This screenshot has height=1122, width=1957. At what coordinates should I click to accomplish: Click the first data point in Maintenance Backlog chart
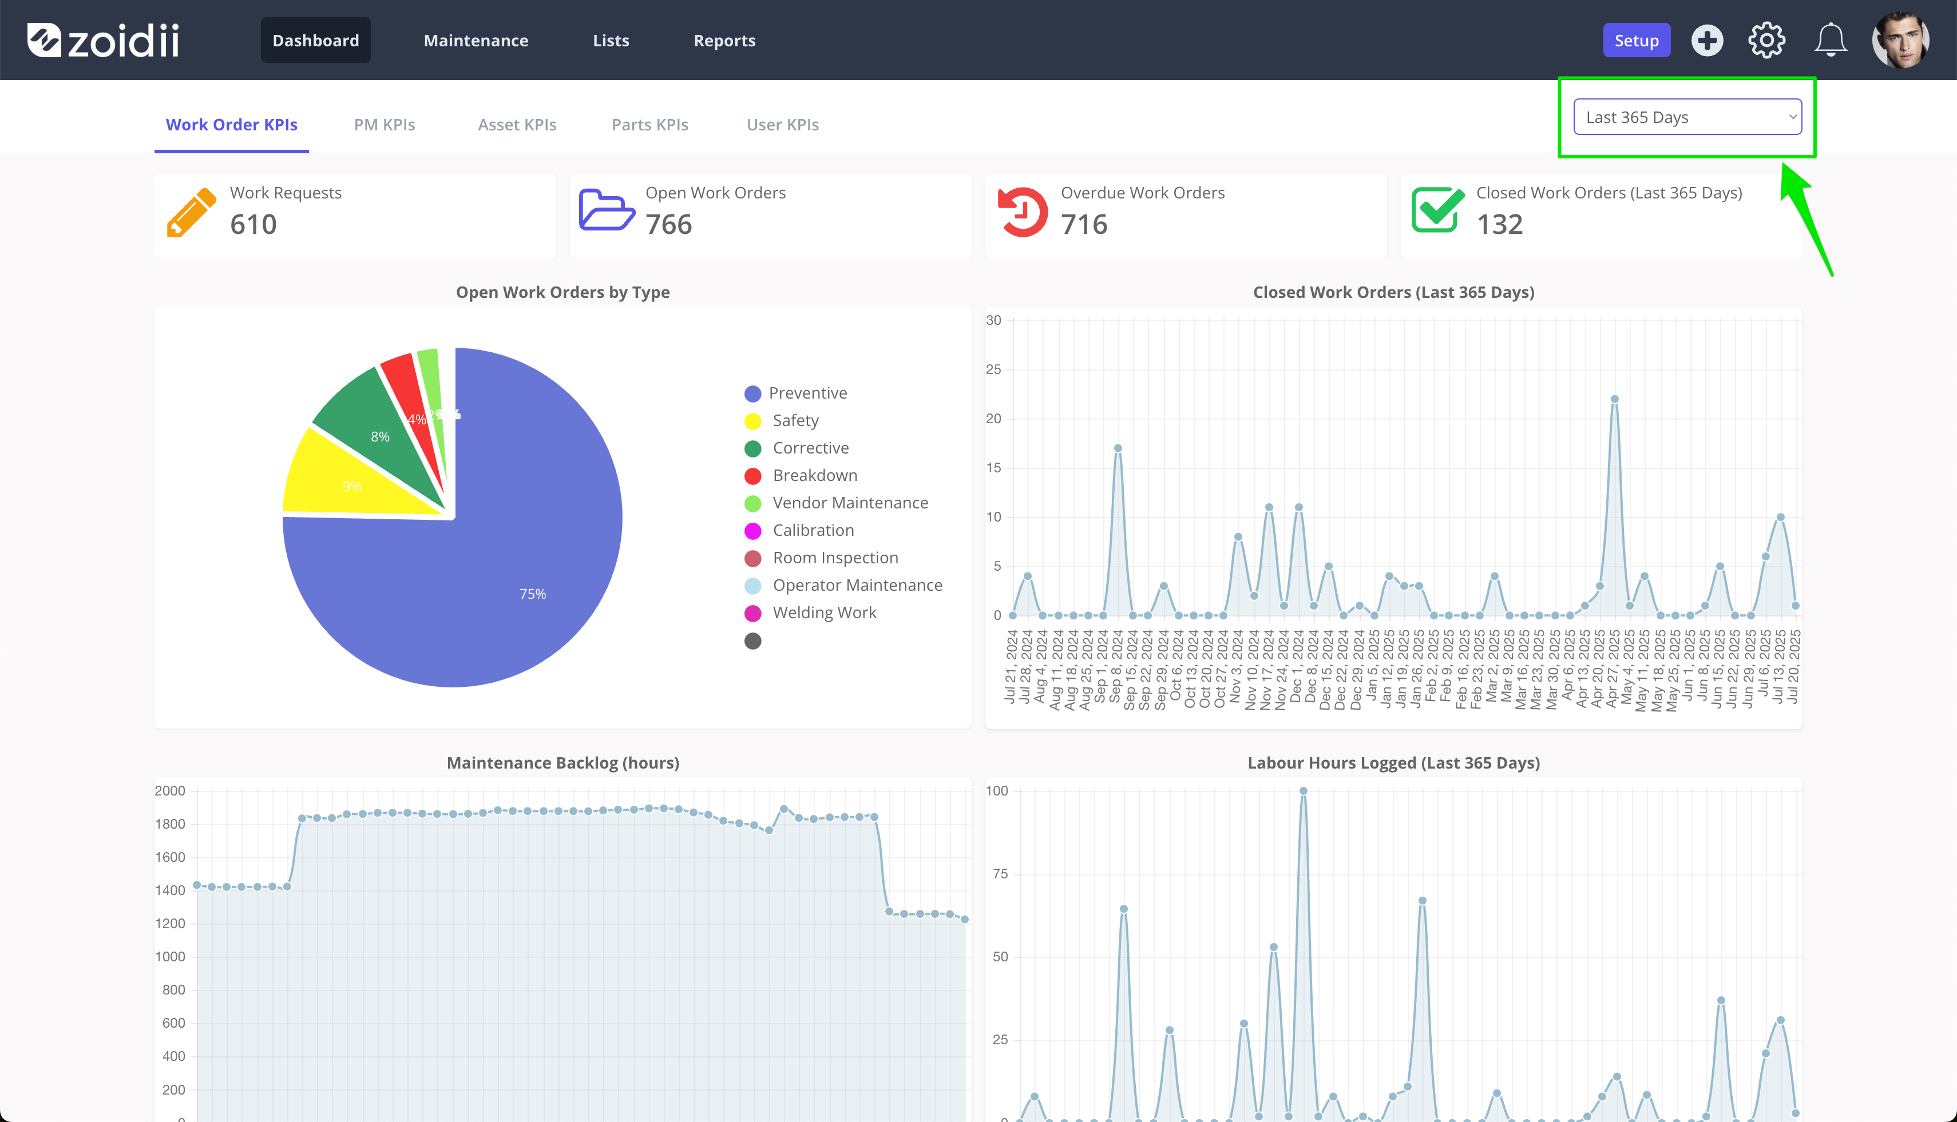point(197,885)
